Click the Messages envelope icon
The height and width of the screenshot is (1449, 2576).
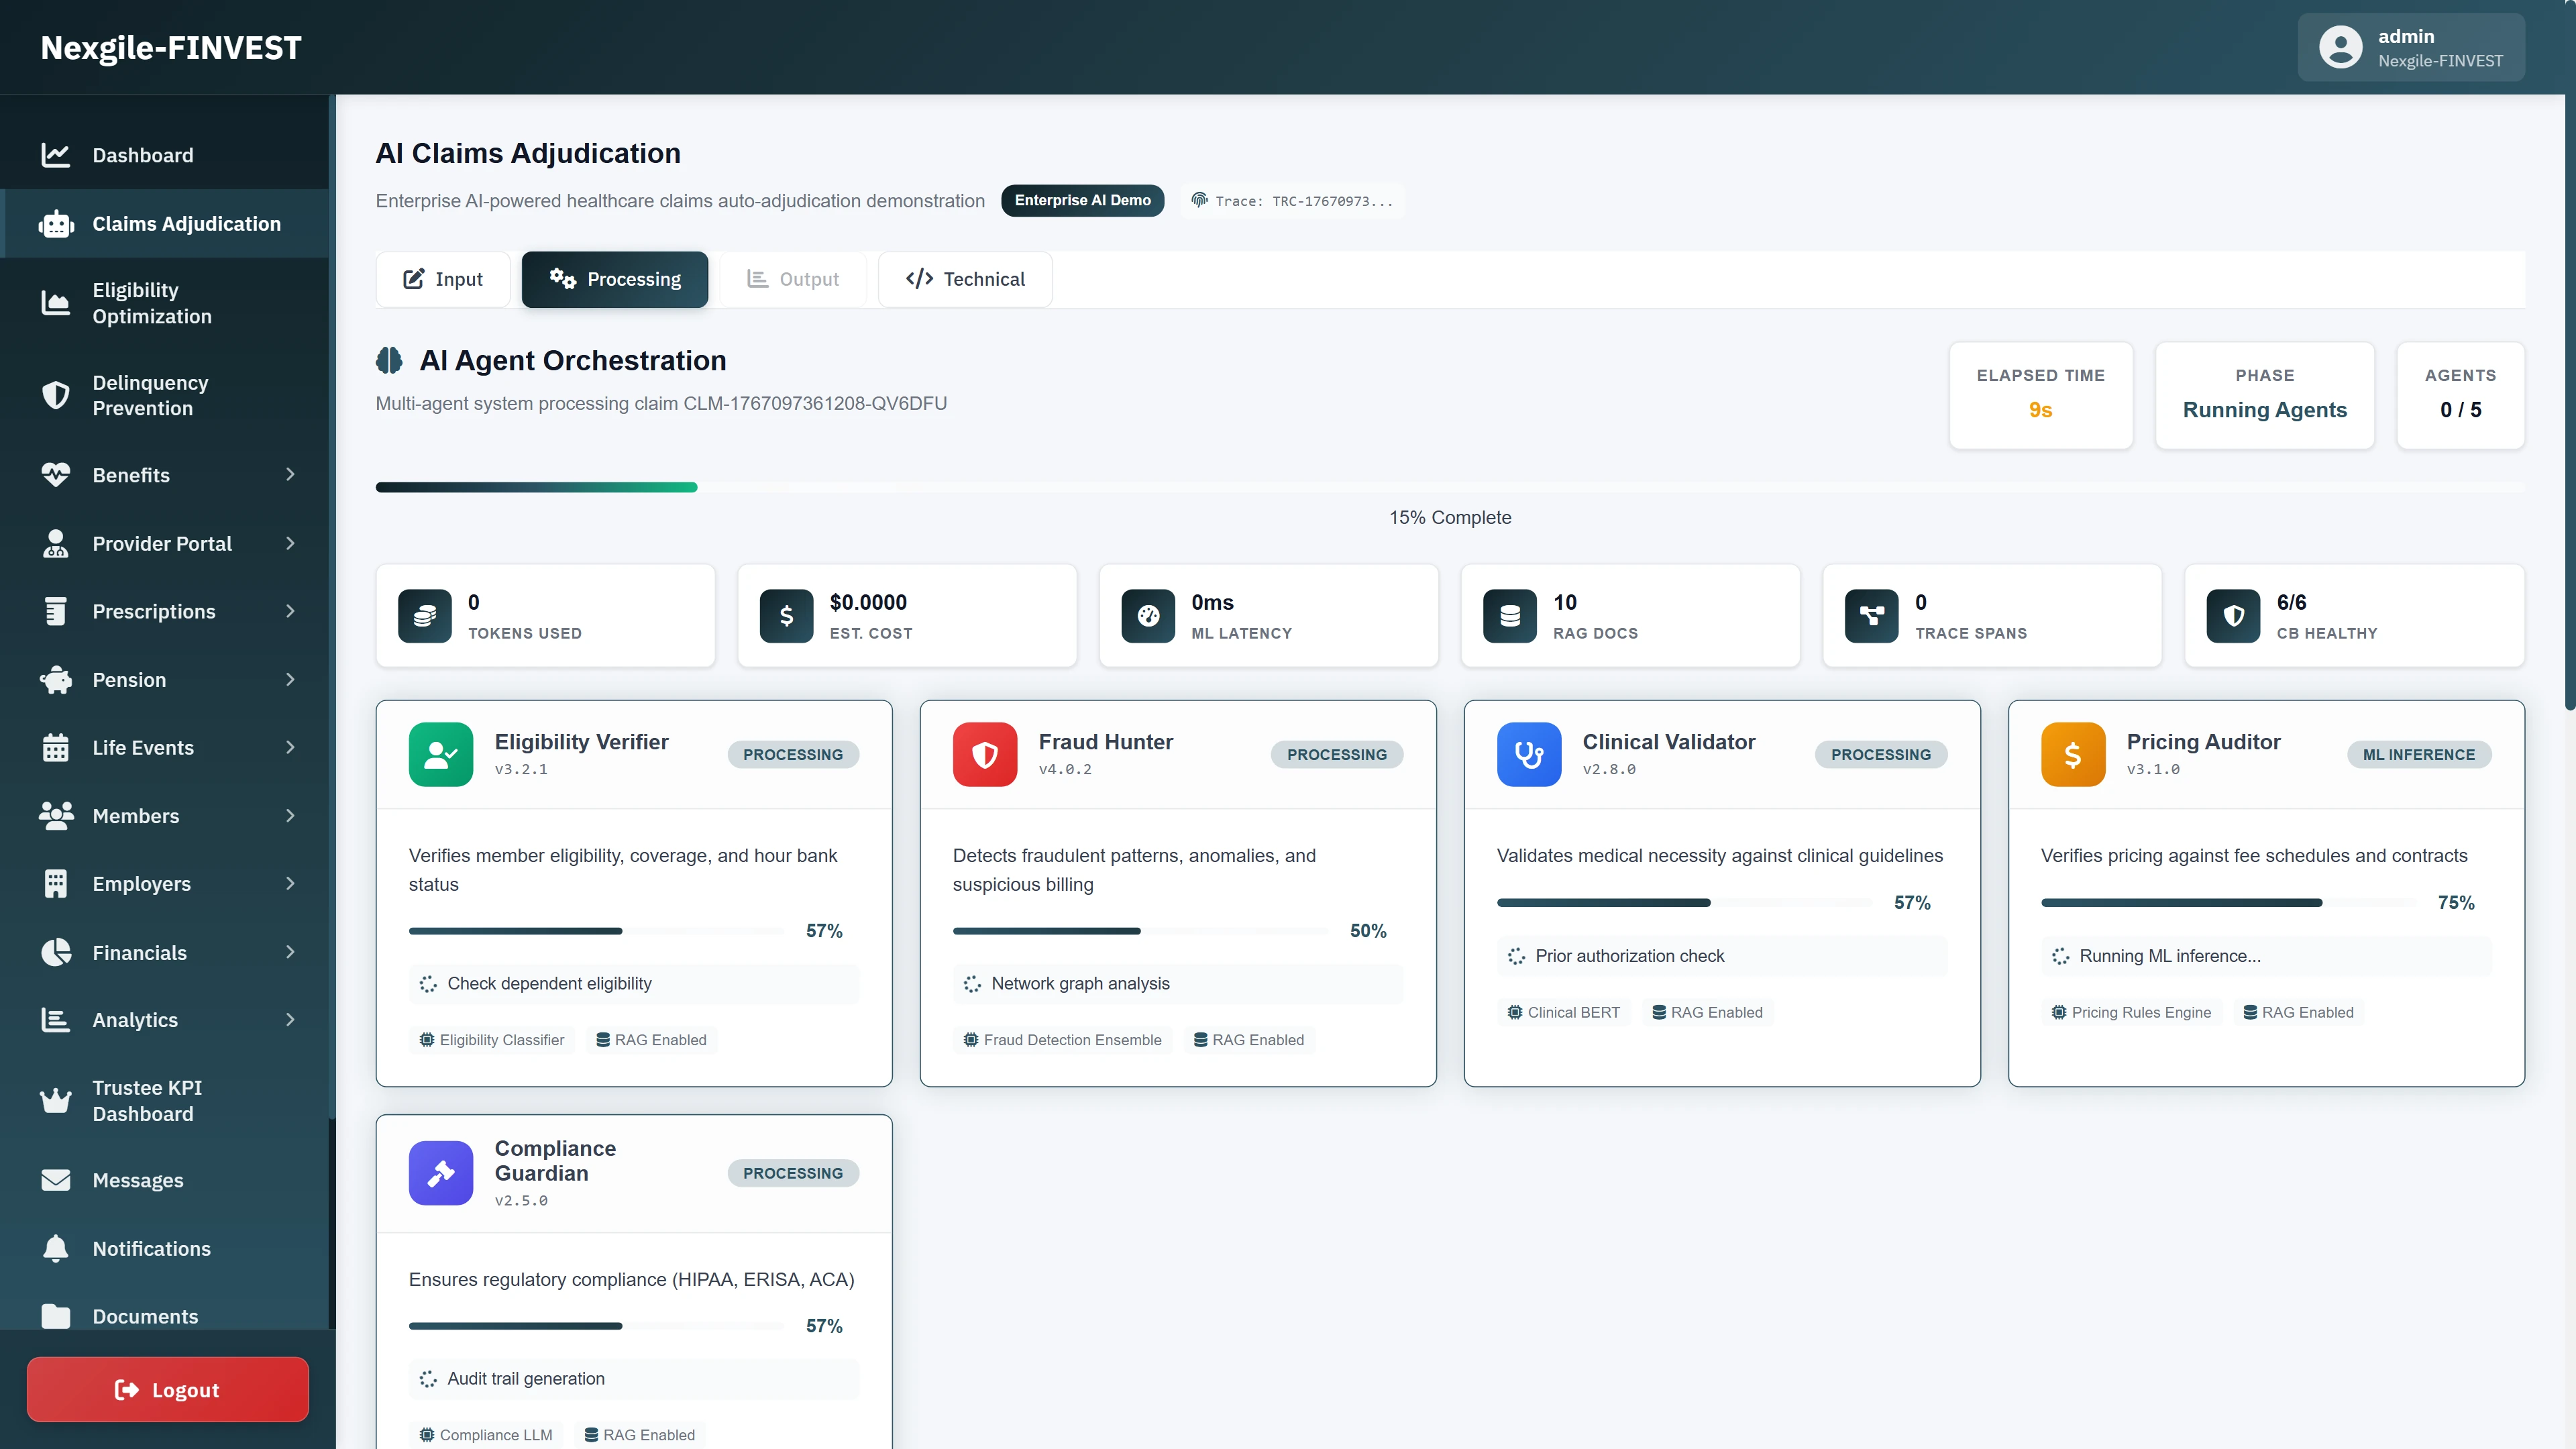56,1180
